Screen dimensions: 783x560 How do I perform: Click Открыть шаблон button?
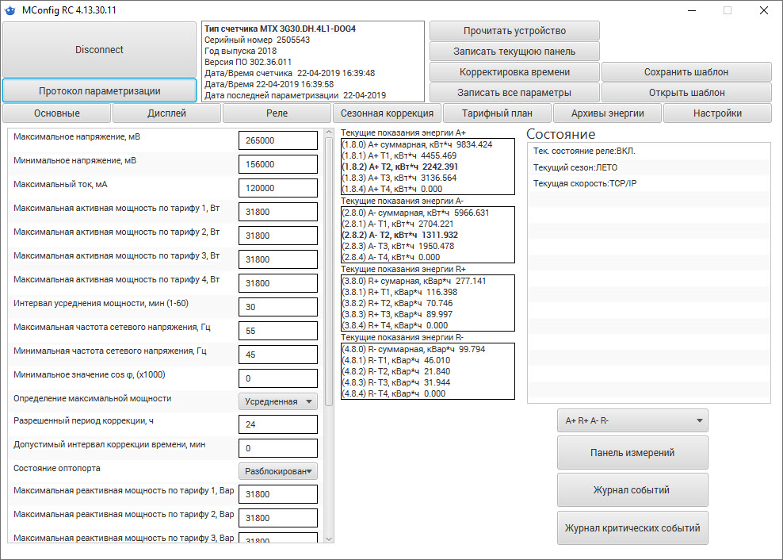pos(686,93)
